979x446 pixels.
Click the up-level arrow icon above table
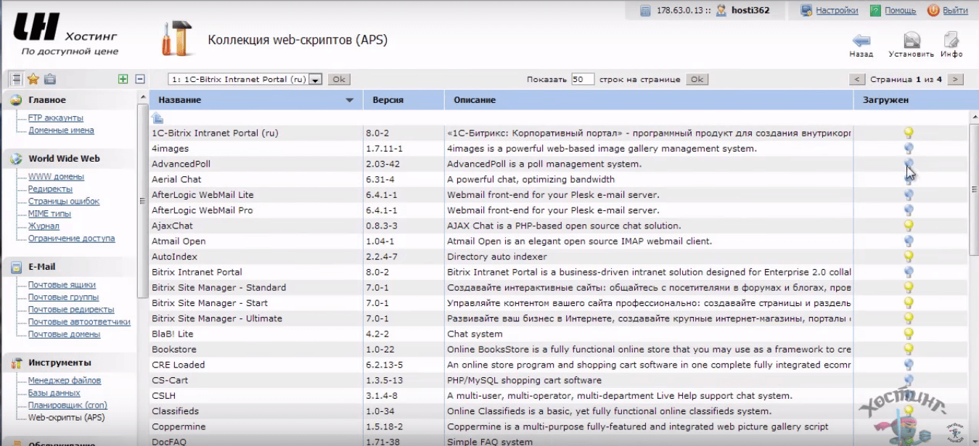tap(157, 118)
